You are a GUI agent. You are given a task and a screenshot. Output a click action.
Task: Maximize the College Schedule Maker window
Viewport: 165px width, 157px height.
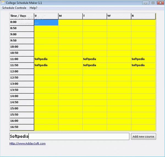[x=153, y=3]
